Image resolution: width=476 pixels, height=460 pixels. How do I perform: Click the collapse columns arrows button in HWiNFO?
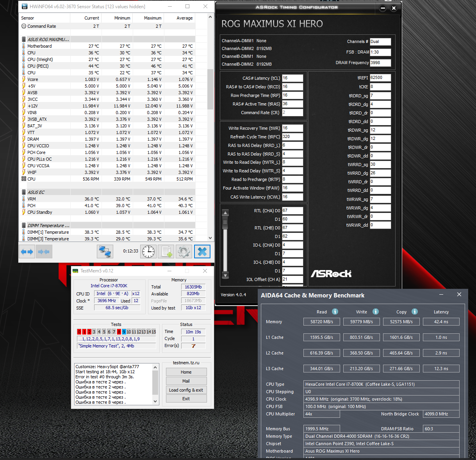point(44,252)
